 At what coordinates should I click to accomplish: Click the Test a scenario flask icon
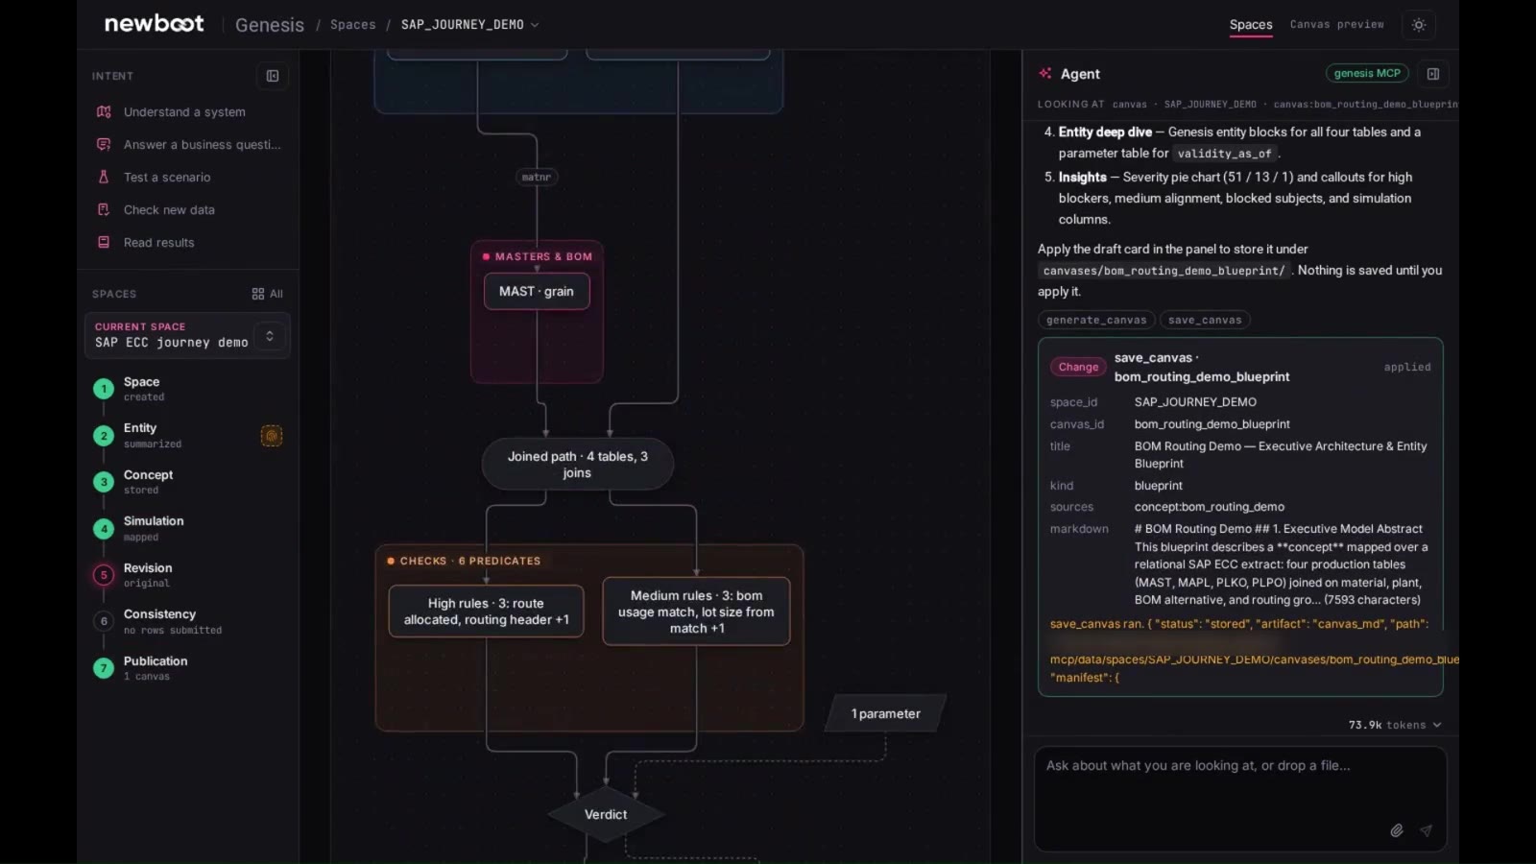(104, 178)
